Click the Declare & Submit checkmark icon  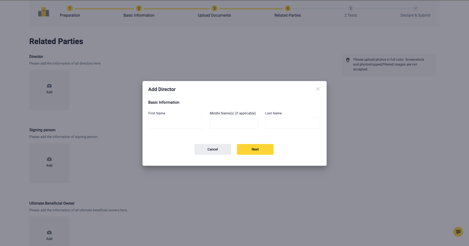click(x=415, y=8)
